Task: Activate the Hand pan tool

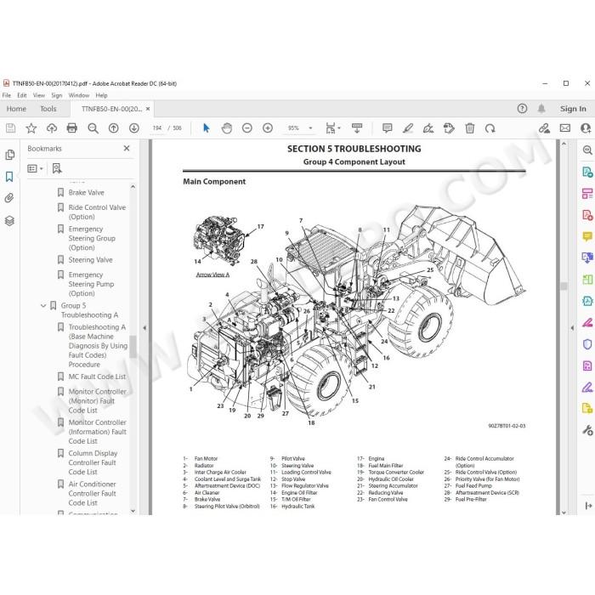Action: [x=227, y=128]
